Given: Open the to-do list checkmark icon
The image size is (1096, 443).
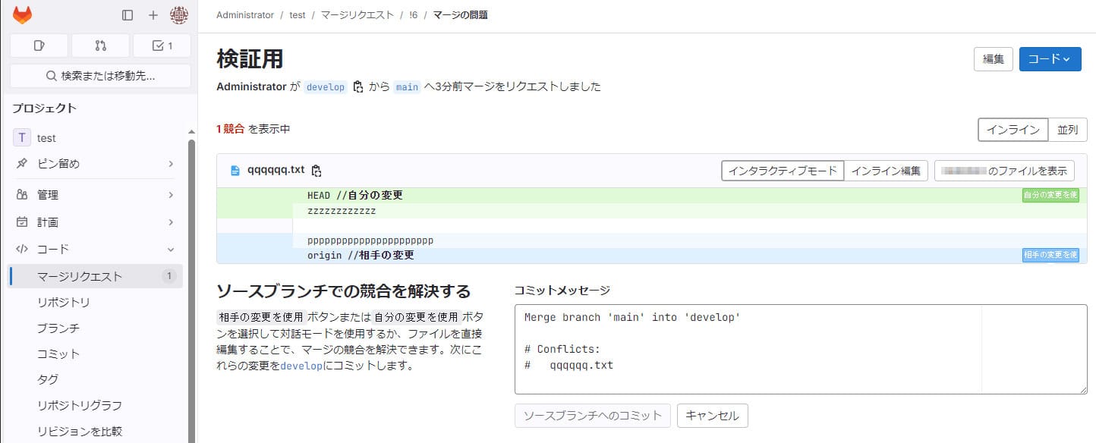Looking at the screenshot, I should pos(161,46).
